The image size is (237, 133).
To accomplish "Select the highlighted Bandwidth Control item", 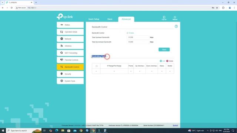I will 70,67.
